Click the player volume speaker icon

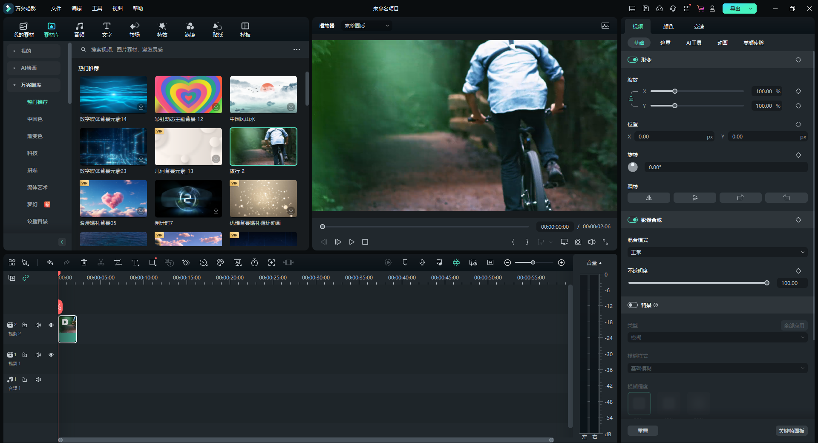pos(592,242)
